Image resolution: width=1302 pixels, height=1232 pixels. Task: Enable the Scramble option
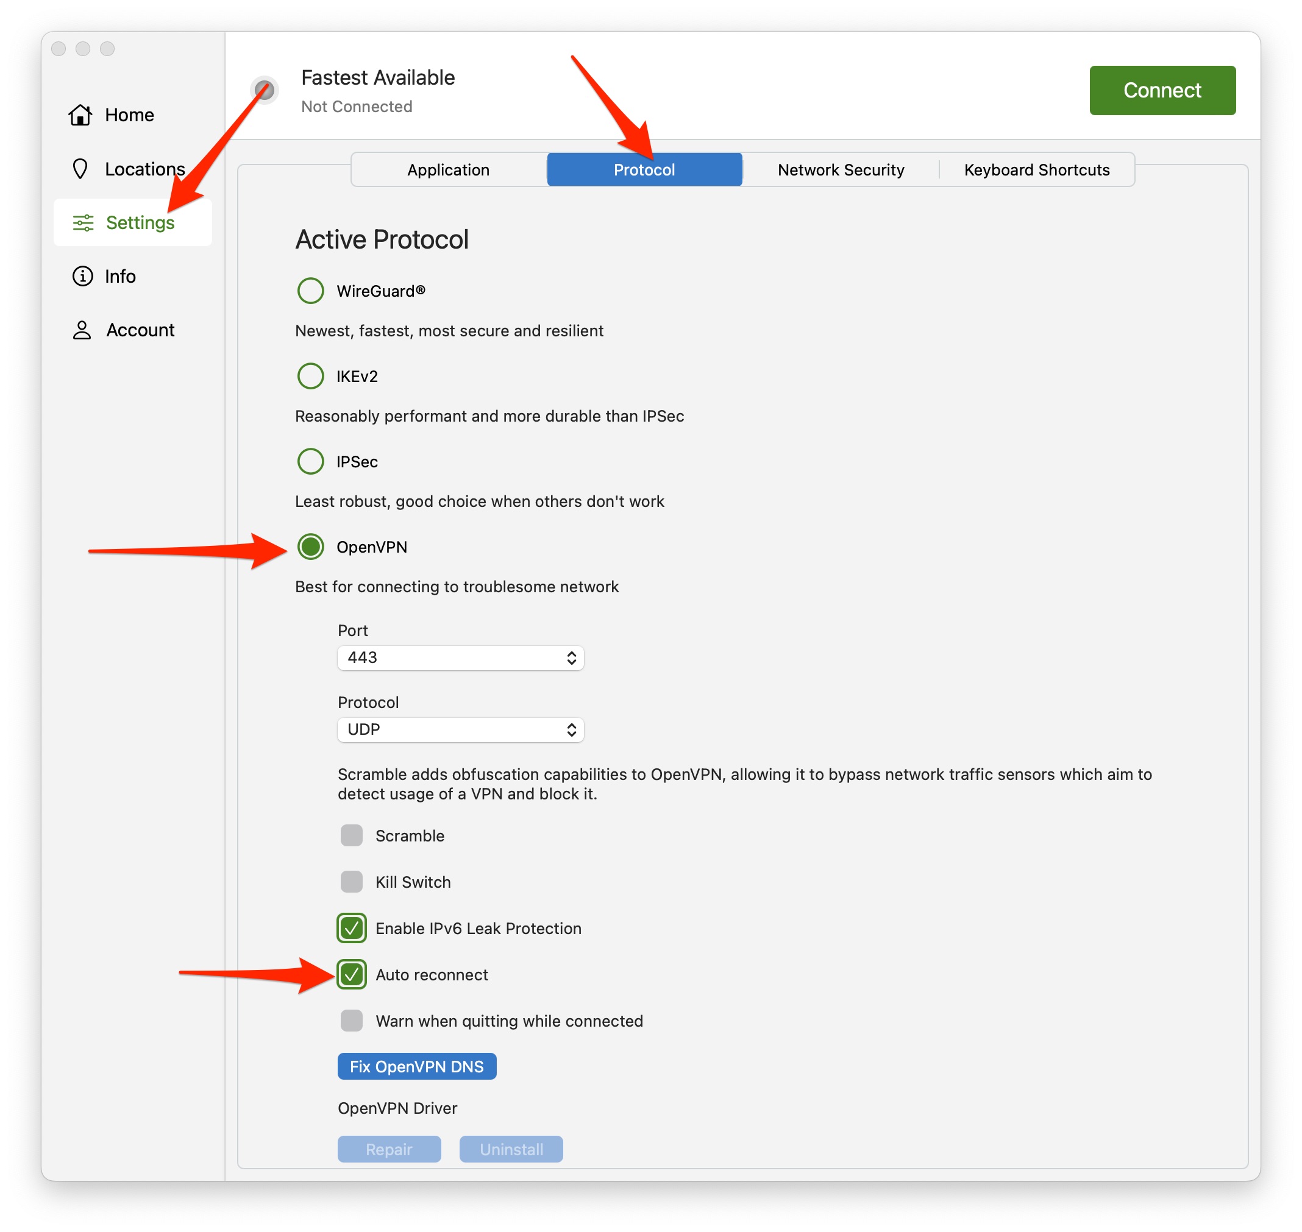tap(352, 835)
